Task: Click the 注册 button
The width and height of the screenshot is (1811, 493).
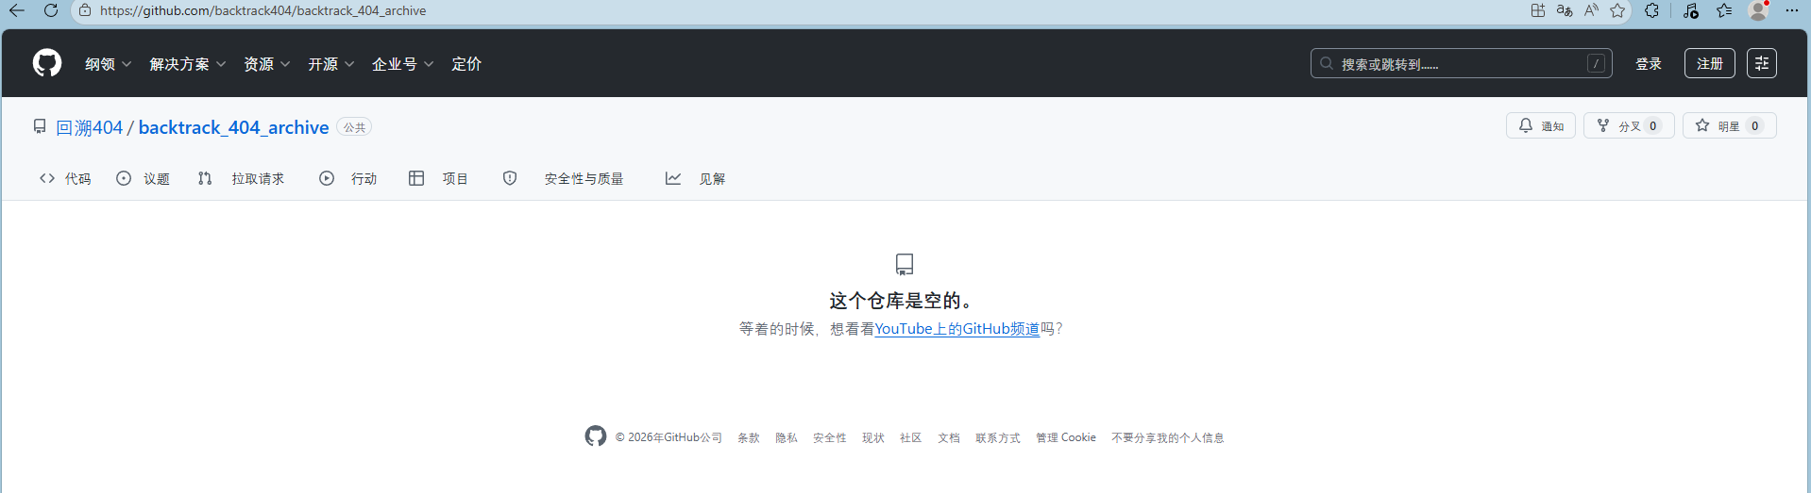Action: [x=1709, y=63]
